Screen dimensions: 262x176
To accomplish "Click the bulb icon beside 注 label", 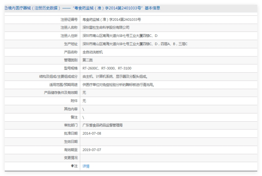I will (x=72, y=166).
